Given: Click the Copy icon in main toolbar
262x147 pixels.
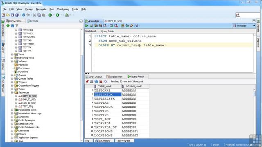Looking at the screenshot, I should pos(39,15).
